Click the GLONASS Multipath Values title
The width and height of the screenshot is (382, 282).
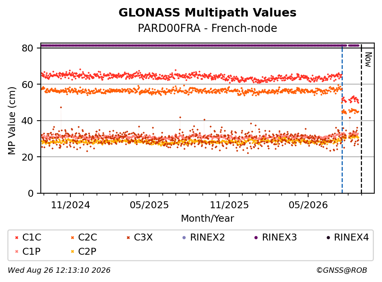click(x=207, y=12)
